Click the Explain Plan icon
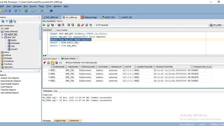Screen dimensions: 224x126 52,25
